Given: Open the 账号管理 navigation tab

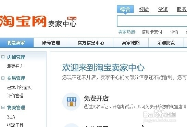Looking at the screenshot, I should [x=51, y=43].
